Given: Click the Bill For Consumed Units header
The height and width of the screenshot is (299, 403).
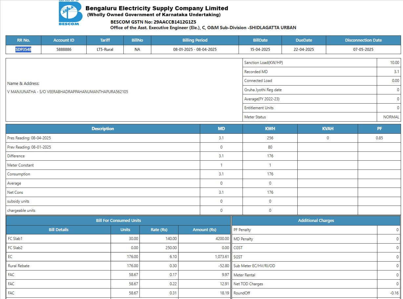Looking at the screenshot, I should point(118,221).
